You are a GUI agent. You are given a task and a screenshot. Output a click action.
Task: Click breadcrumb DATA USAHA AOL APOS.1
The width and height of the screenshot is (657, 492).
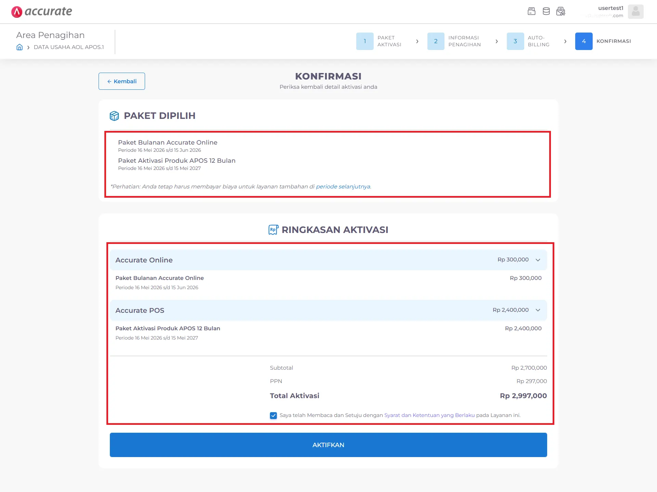(x=69, y=47)
